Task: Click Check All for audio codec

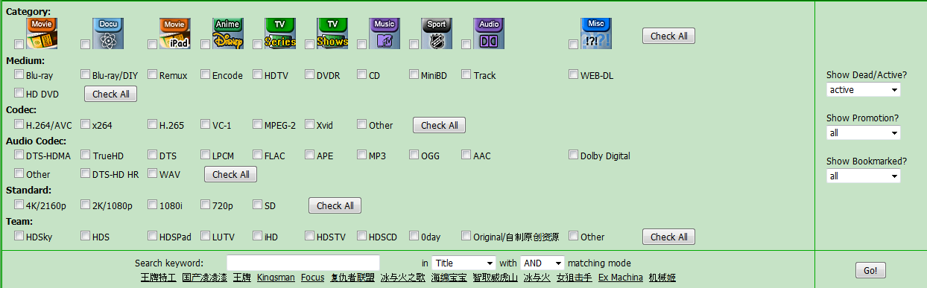Action: point(231,174)
